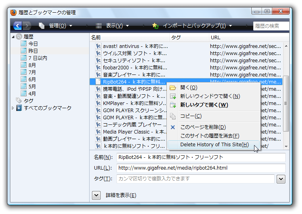Image resolution: width=302 pixels, height=214 pixels.
Task: Click the scrollbar down arrow in history list
Action: [286, 146]
